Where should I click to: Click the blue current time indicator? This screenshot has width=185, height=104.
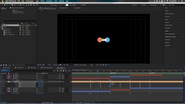(98, 71)
